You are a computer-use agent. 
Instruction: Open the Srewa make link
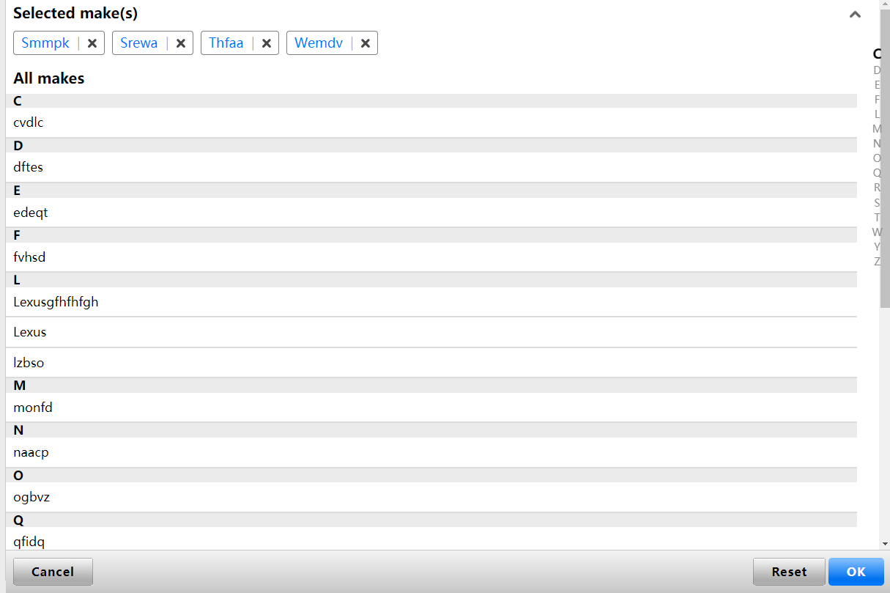coord(139,43)
